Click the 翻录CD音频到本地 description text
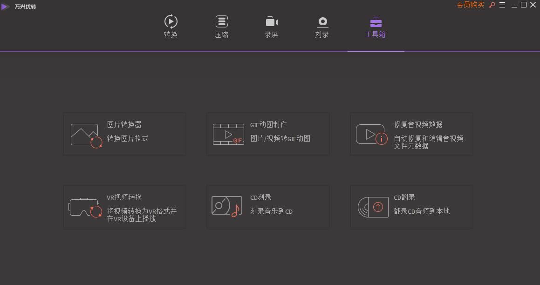 pyautogui.click(x=422, y=211)
